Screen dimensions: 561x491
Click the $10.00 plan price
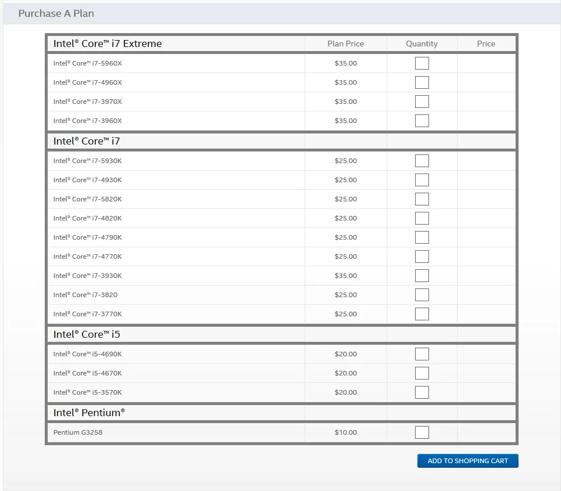pos(346,432)
